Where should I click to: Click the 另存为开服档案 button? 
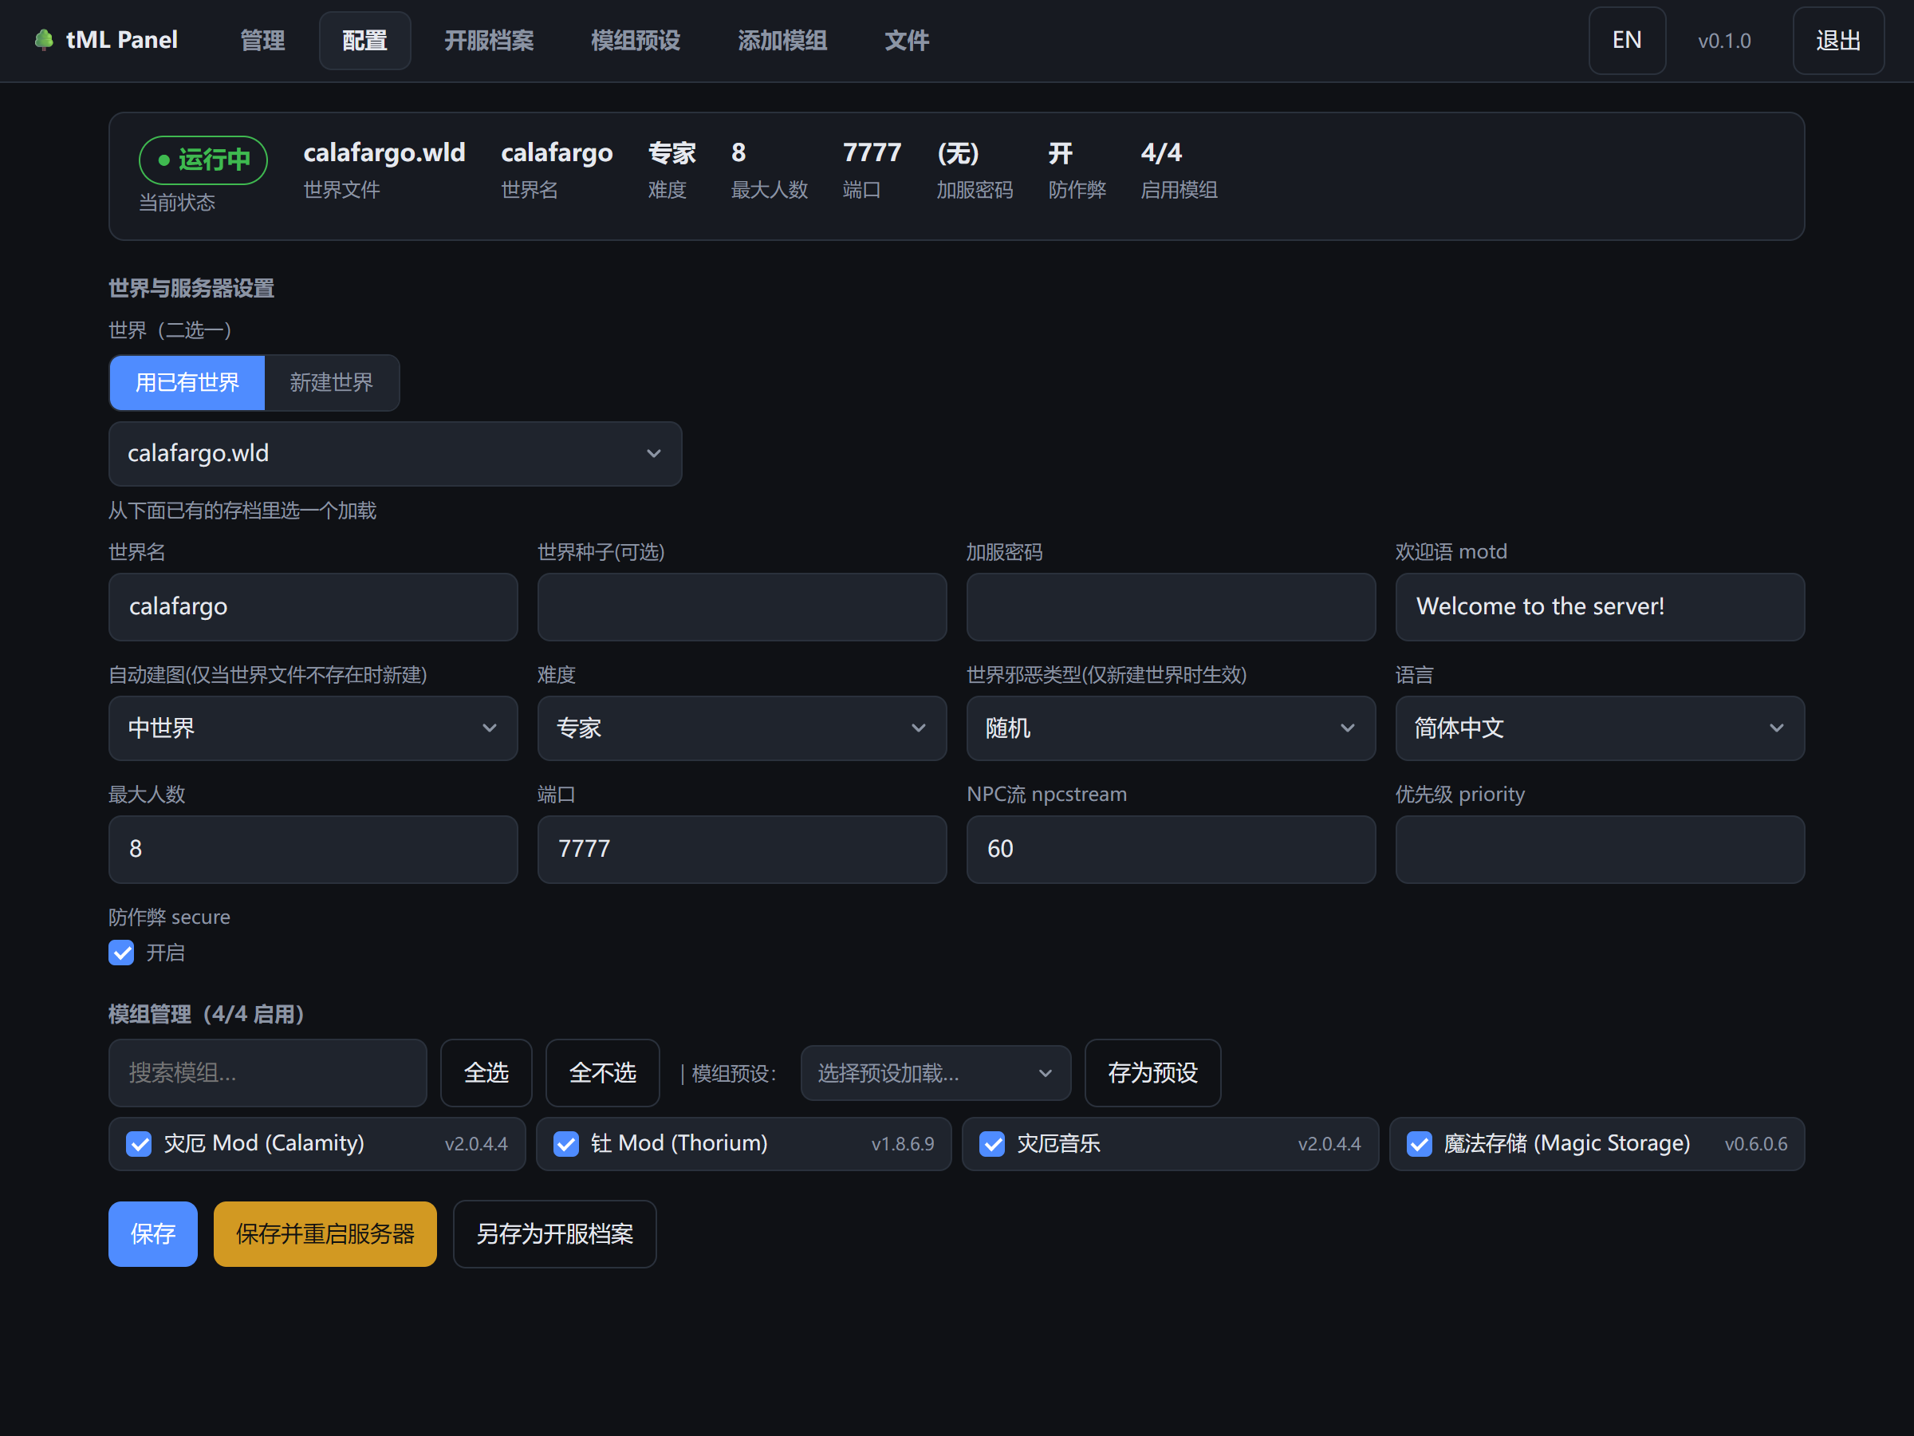click(554, 1234)
